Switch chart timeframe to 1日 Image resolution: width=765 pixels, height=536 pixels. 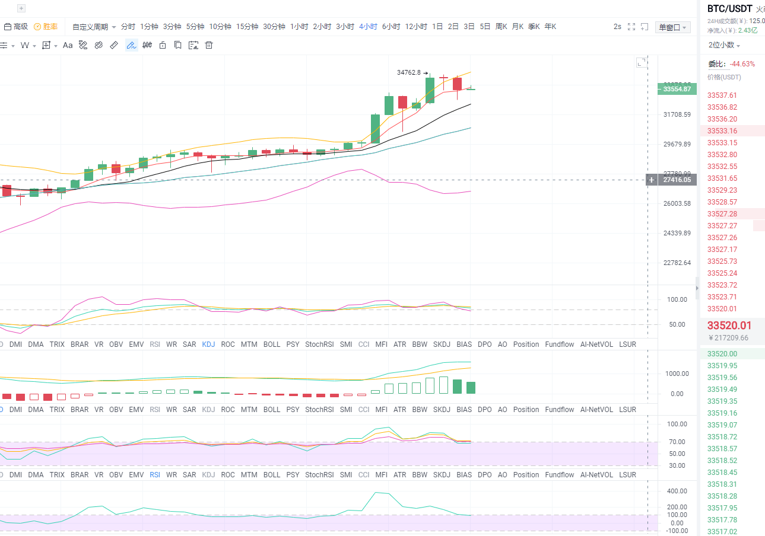tap(437, 26)
